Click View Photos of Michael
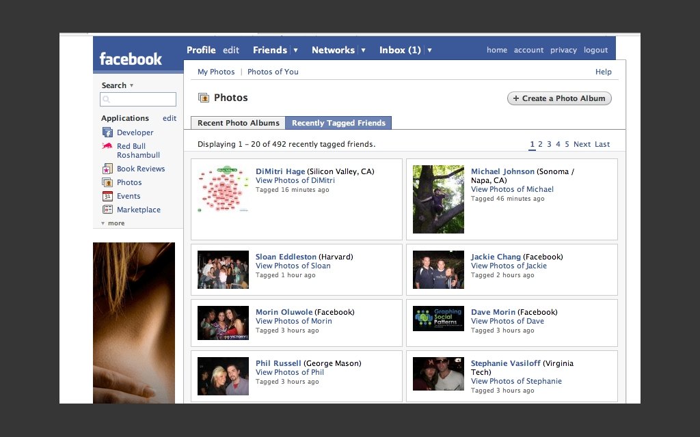Image resolution: width=700 pixels, height=437 pixels. coord(512,189)
